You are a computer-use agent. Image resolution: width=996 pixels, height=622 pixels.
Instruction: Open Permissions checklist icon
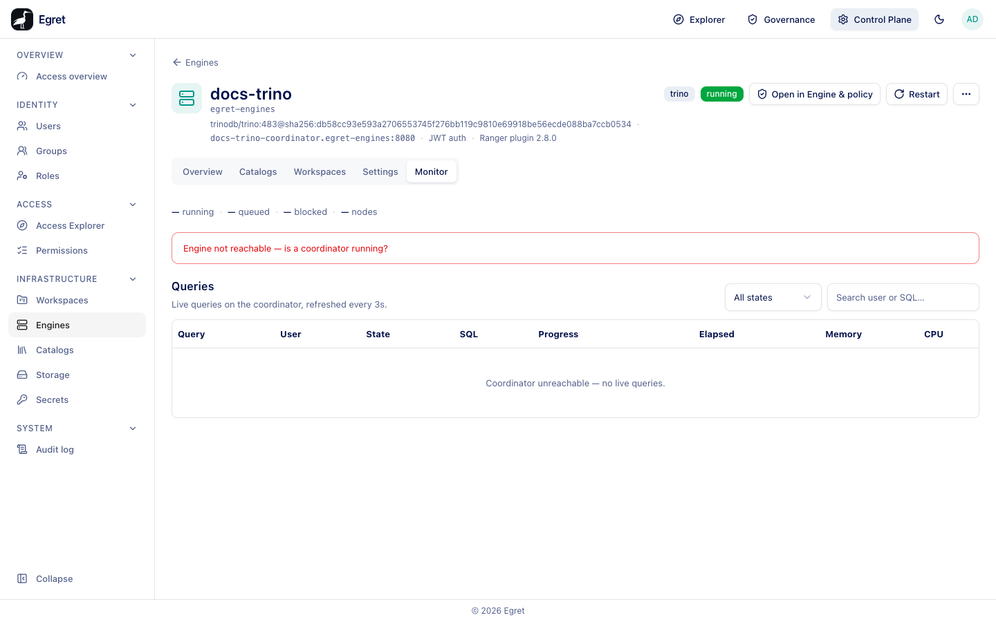coord(22,250)
